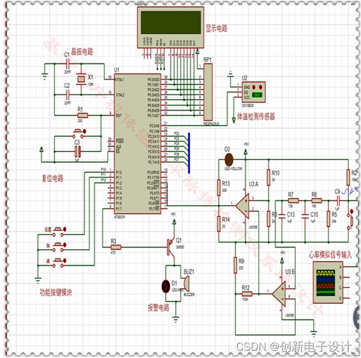Select resistor R5
Viewport: 361px width, 358px height.
pos(328,219)
